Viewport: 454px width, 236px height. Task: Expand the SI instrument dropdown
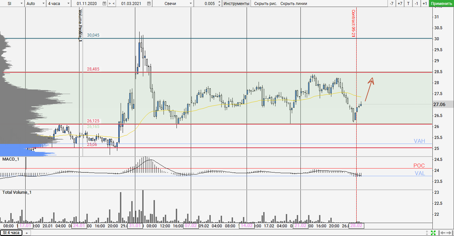tap(22, 3)
